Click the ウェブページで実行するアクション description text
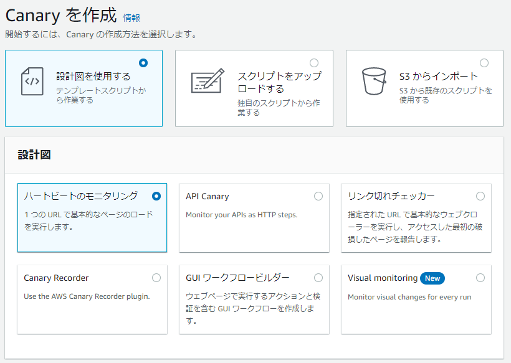511x363 pixels. click(x=253, y=308)
